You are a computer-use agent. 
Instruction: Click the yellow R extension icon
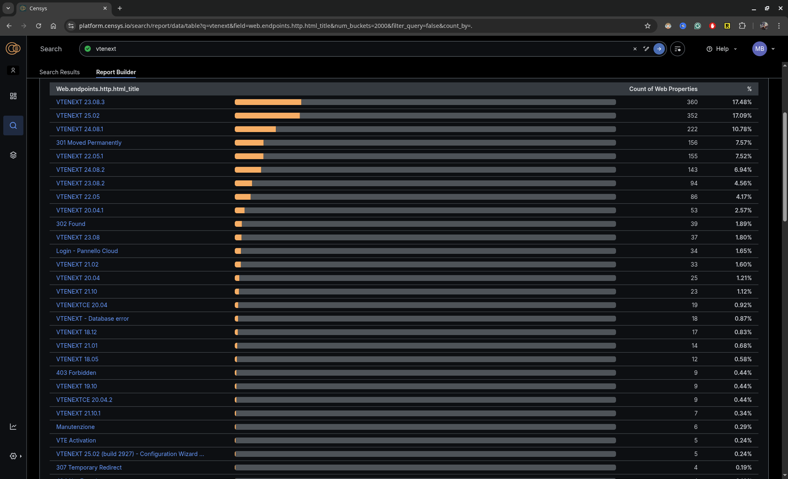point(727,26)
